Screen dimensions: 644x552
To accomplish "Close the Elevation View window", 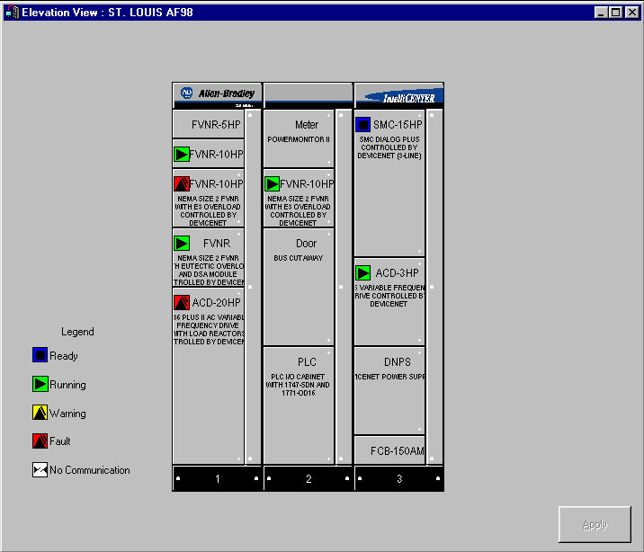I will pos(632,13).
